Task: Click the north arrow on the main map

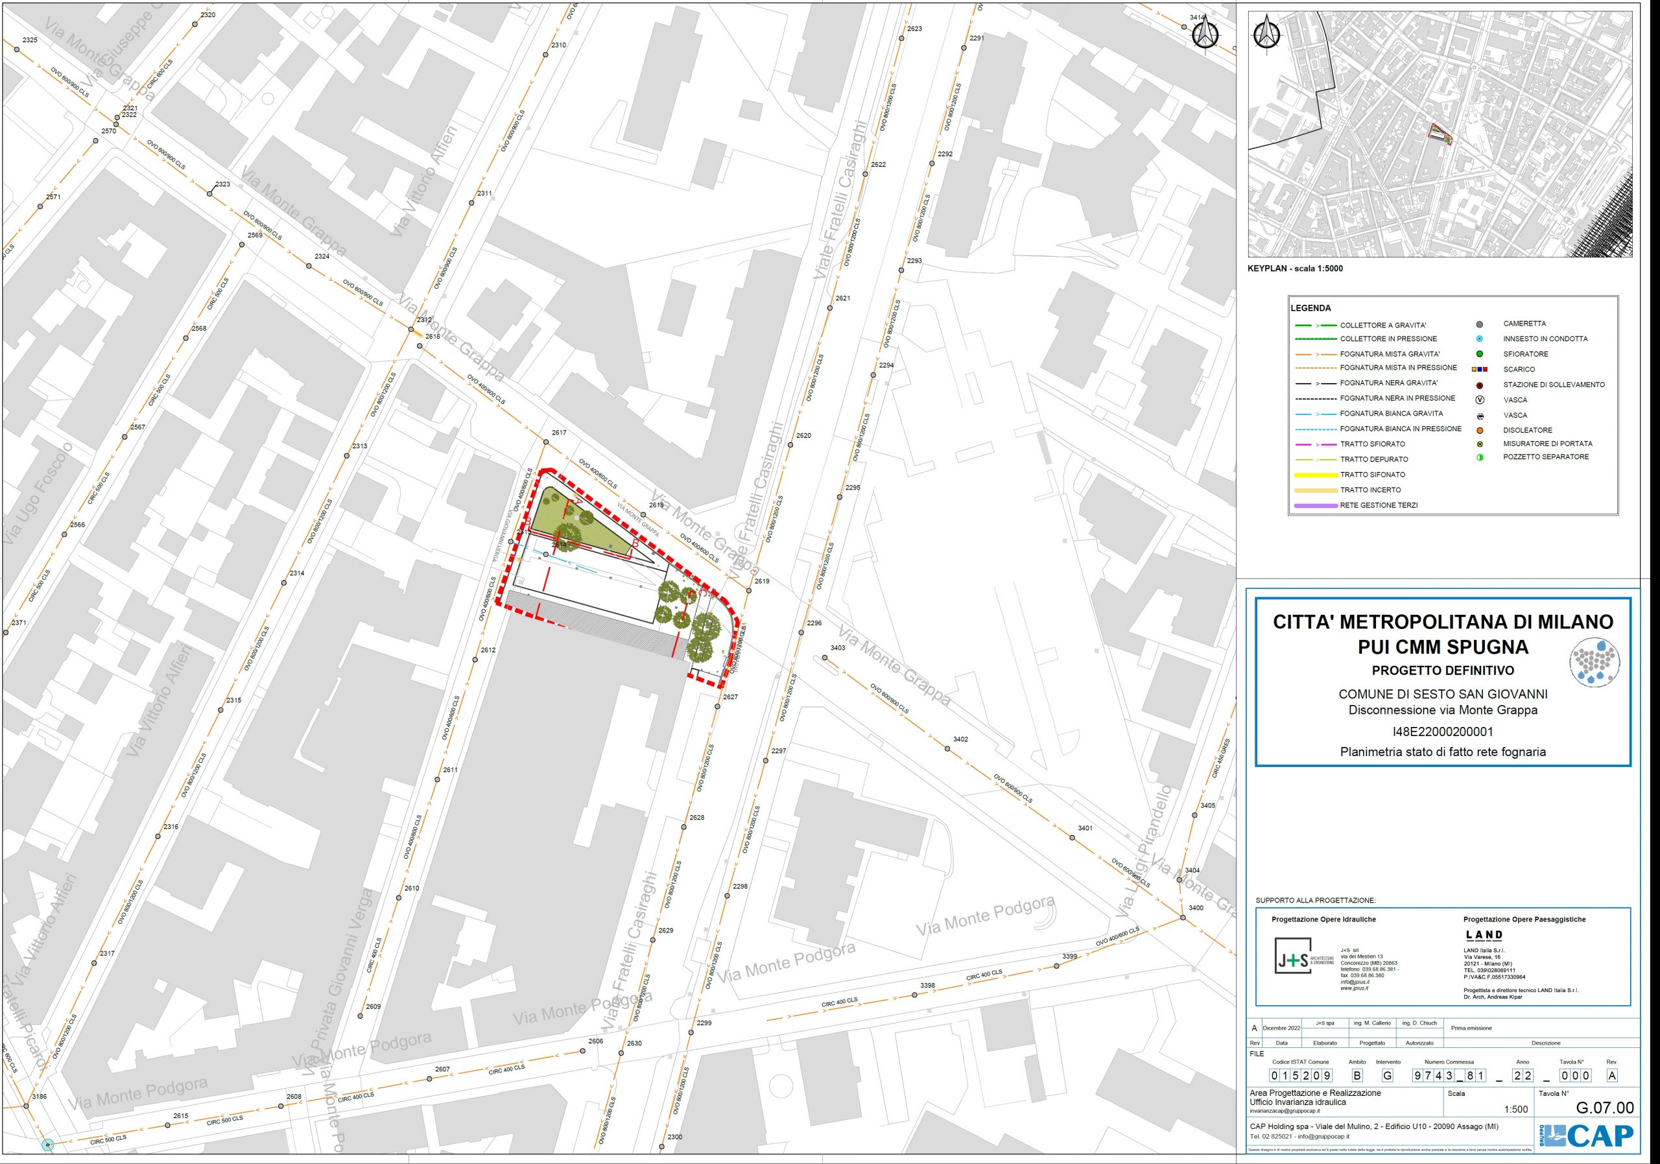Action: 1205,34
